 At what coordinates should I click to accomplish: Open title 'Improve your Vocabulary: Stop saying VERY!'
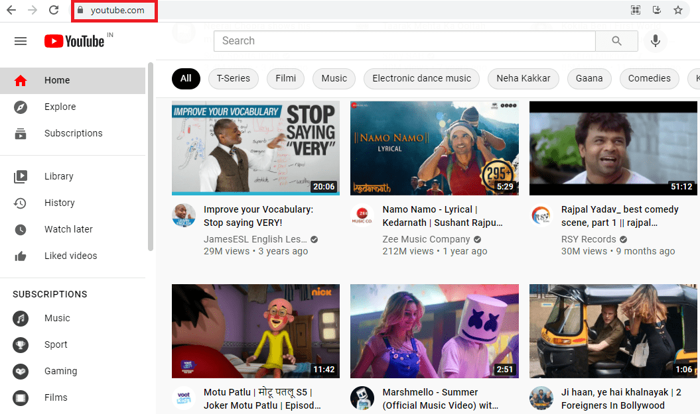click(x=259, y=216)
